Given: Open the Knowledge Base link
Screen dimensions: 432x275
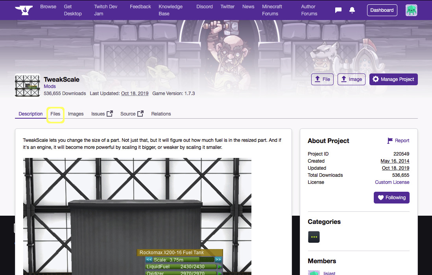Looking at the screenshot, I should [170, 10].
